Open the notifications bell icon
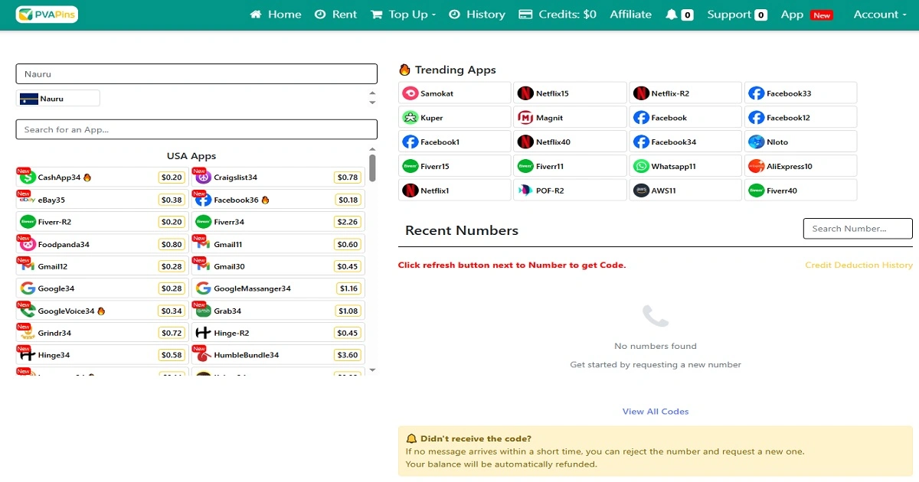This screenshot has height=482, width=919. (672, 15)
